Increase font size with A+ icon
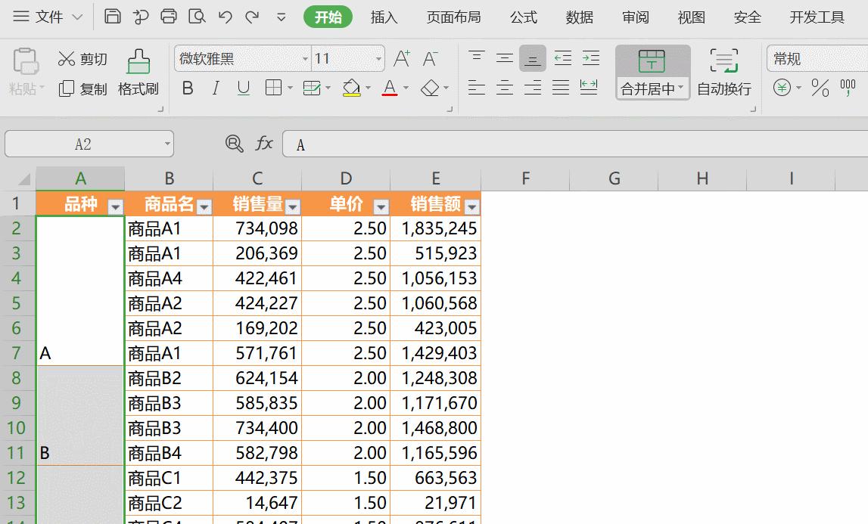This screenshot has height=524, width=868. click(401, 57)
